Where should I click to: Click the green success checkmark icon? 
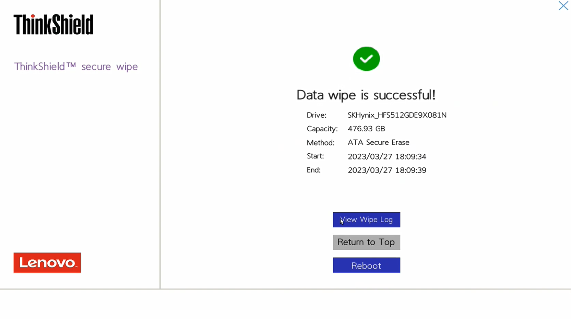(x=366, y=59)
